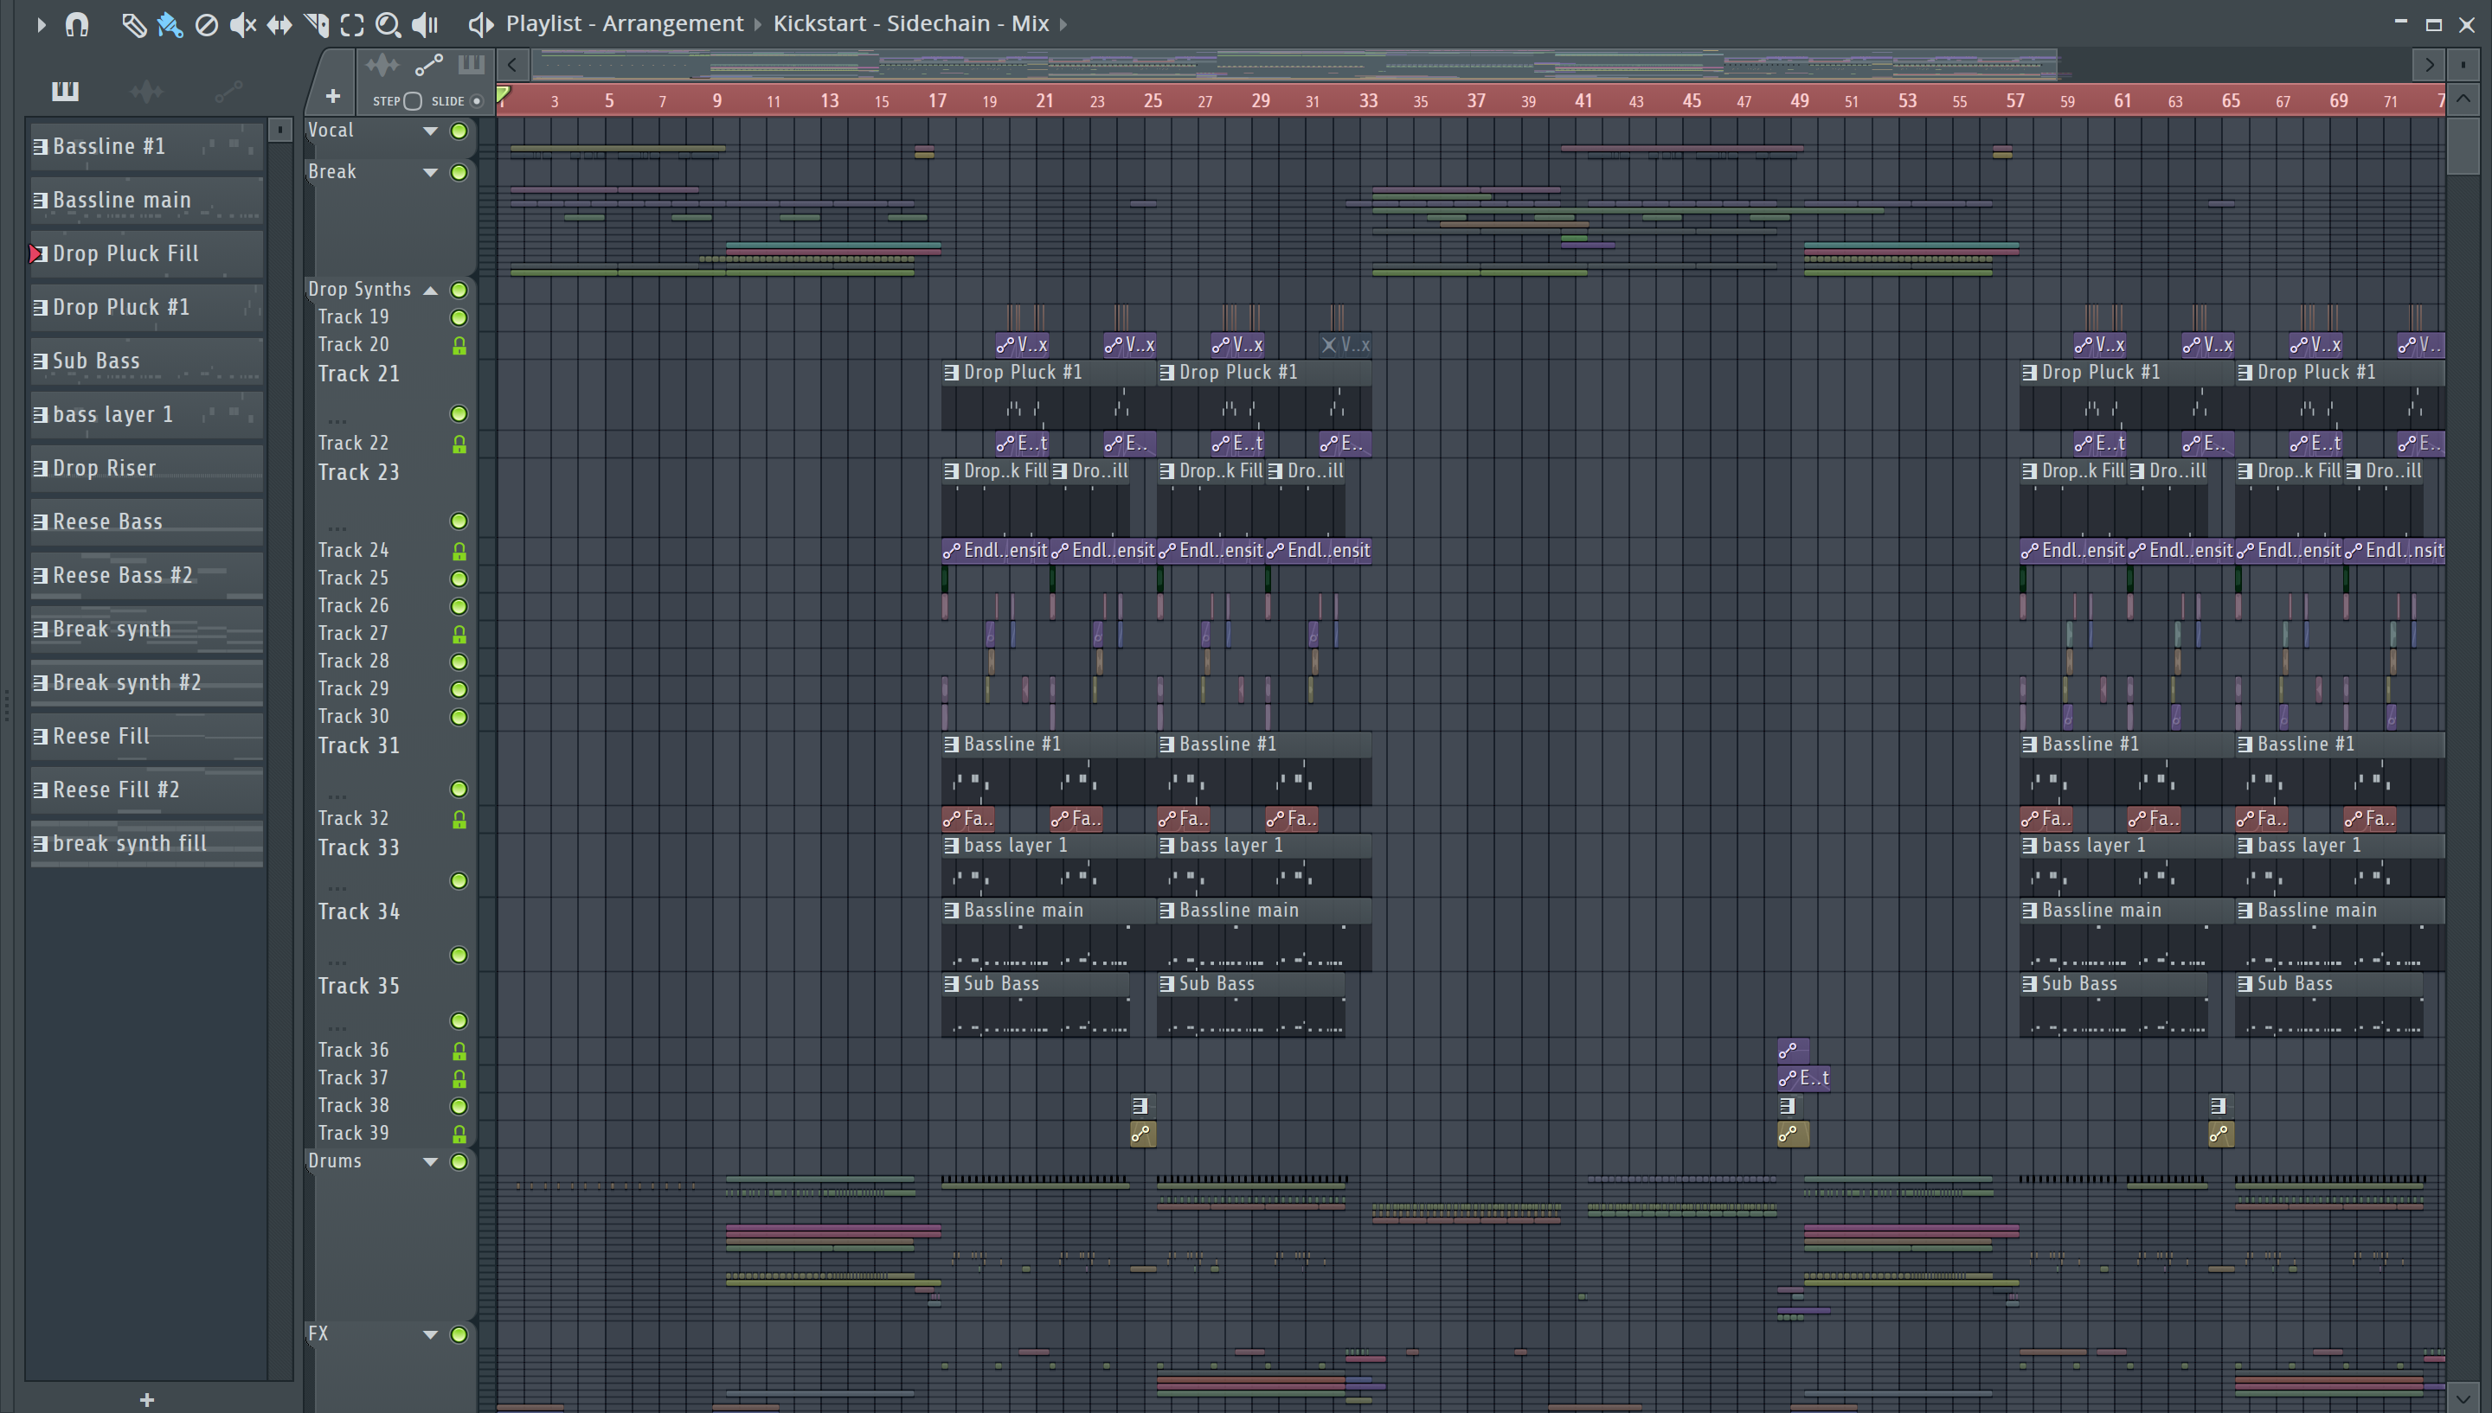The width and height of the screenshot is (2492, 1413).
Task: Click the pattern piano focus icon above tracks
Action: 472,65
